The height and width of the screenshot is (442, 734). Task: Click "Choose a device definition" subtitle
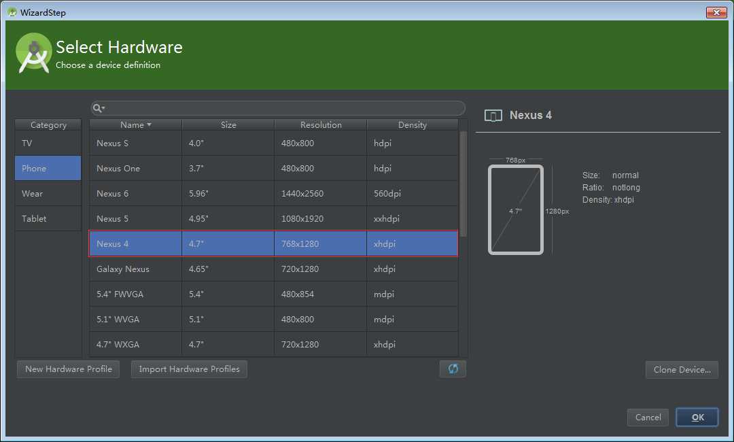coord(108,65)
